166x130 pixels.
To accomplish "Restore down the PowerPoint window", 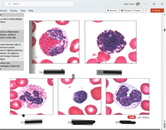I will 154,4.
